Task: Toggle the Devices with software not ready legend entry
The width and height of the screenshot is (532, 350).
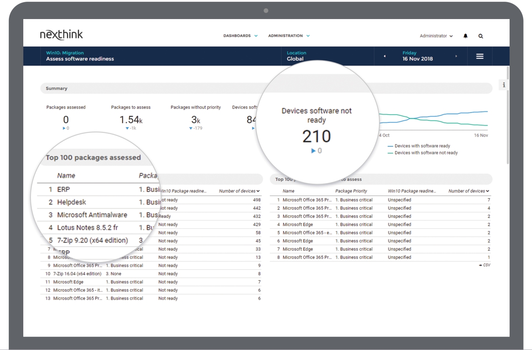Action: point(423,153)
